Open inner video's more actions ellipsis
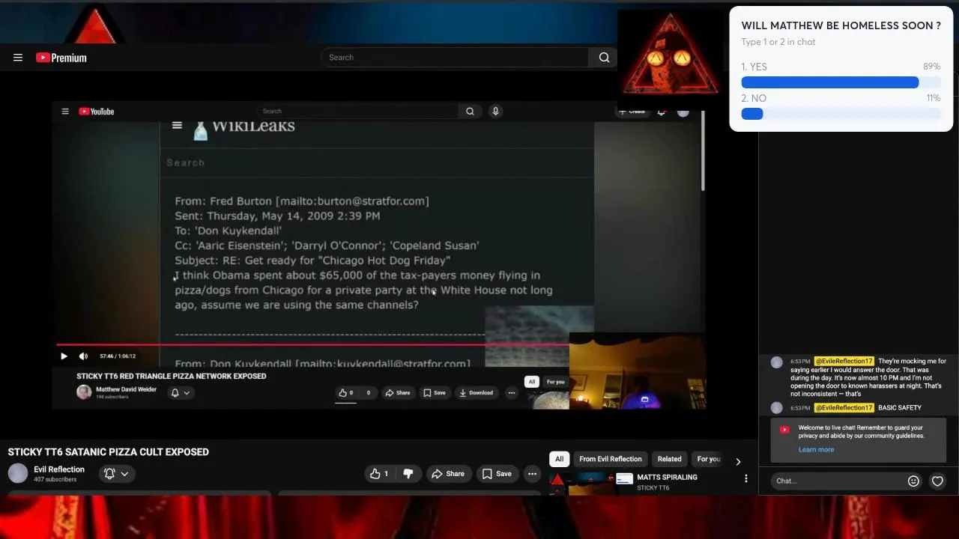The height and width of the screenshot is (539, 959). [x=512, y=392]
